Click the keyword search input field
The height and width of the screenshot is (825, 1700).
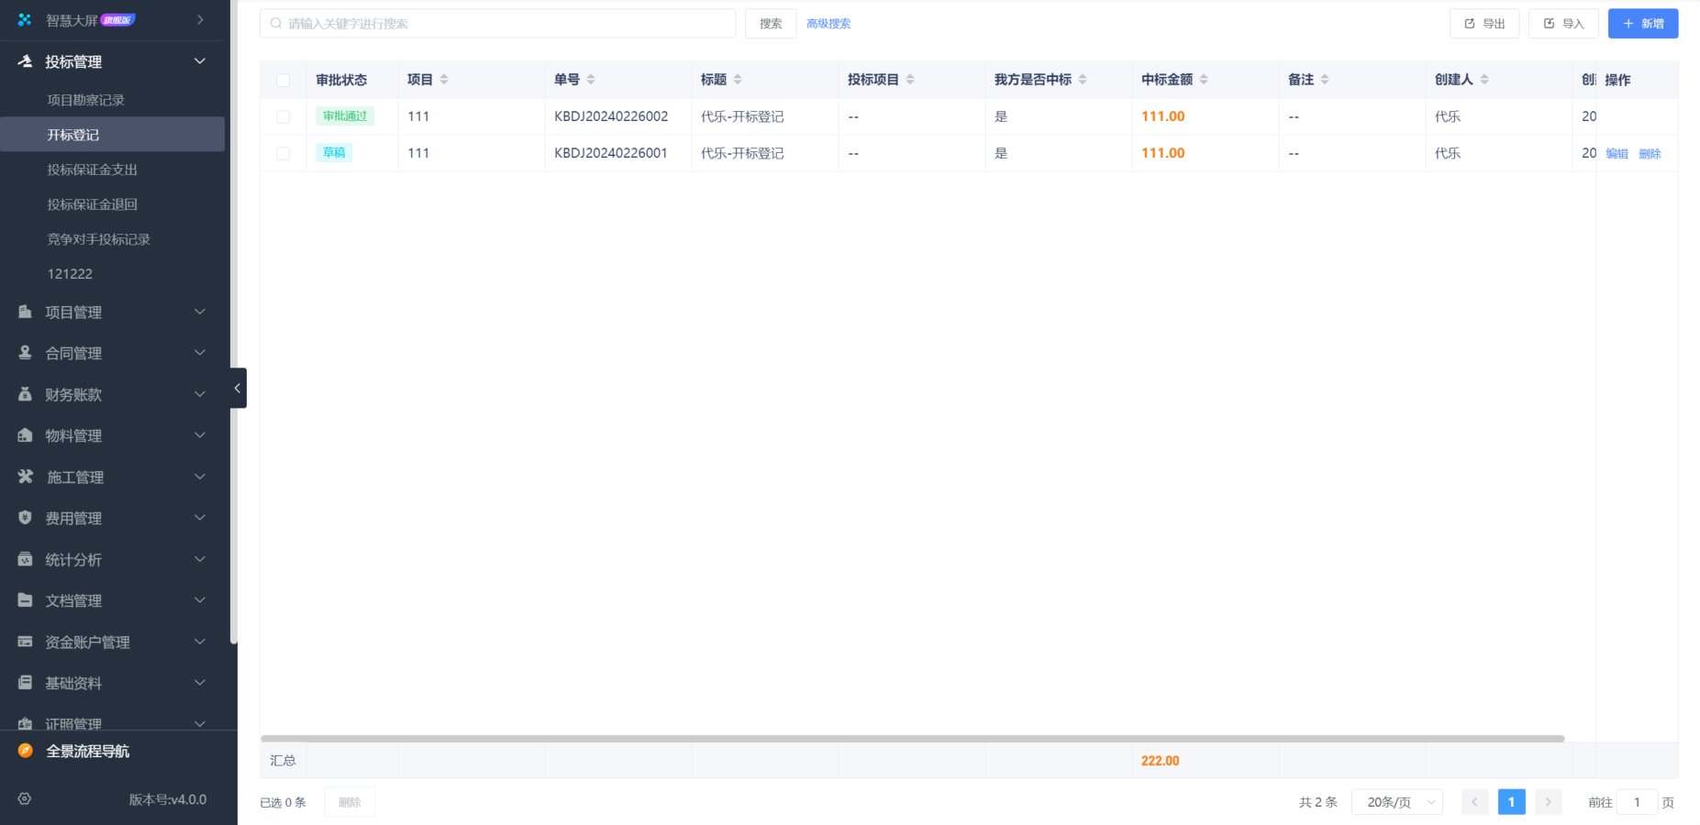point(498,23)
